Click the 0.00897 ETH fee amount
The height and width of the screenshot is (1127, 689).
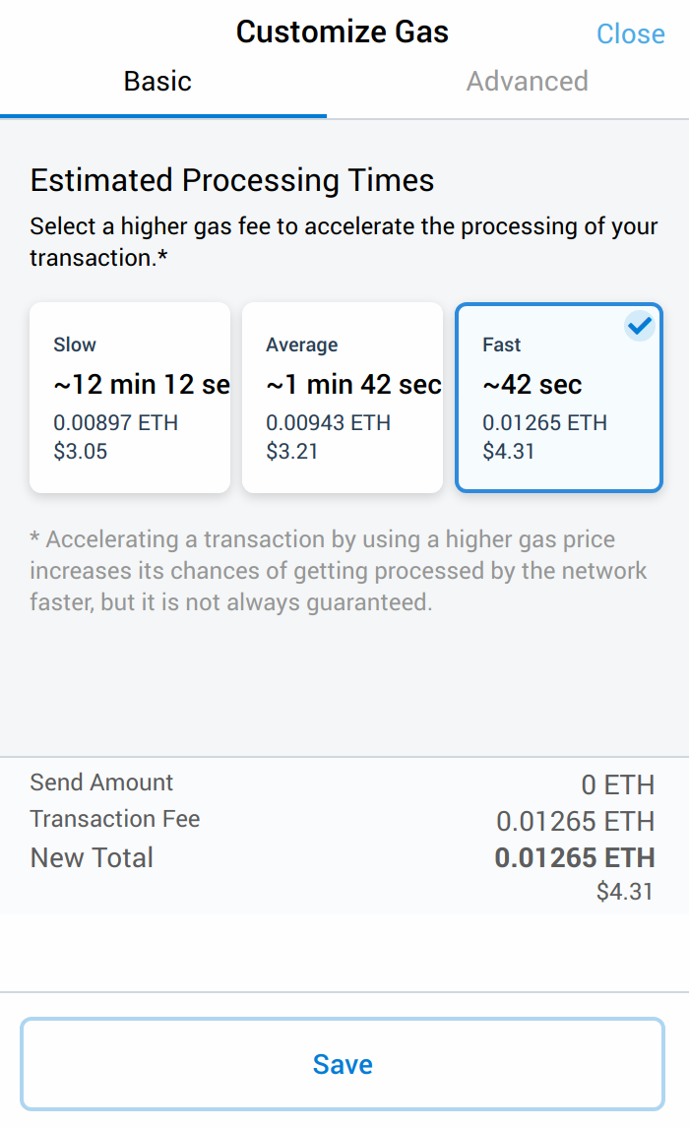pyautogui.click(x=116, y=423)
